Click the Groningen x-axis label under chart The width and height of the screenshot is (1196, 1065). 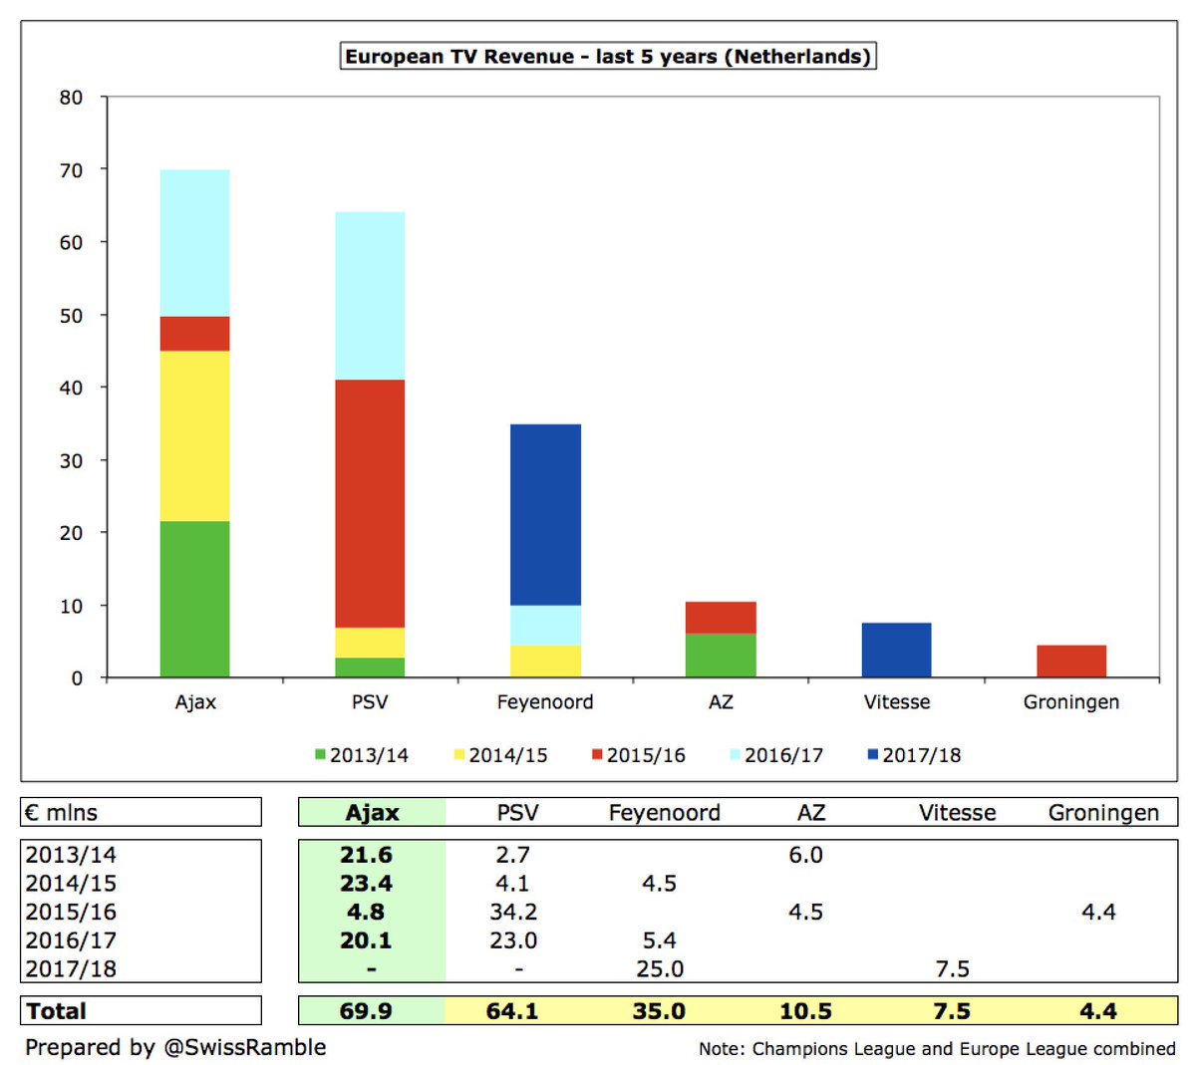coord(1071,702)
